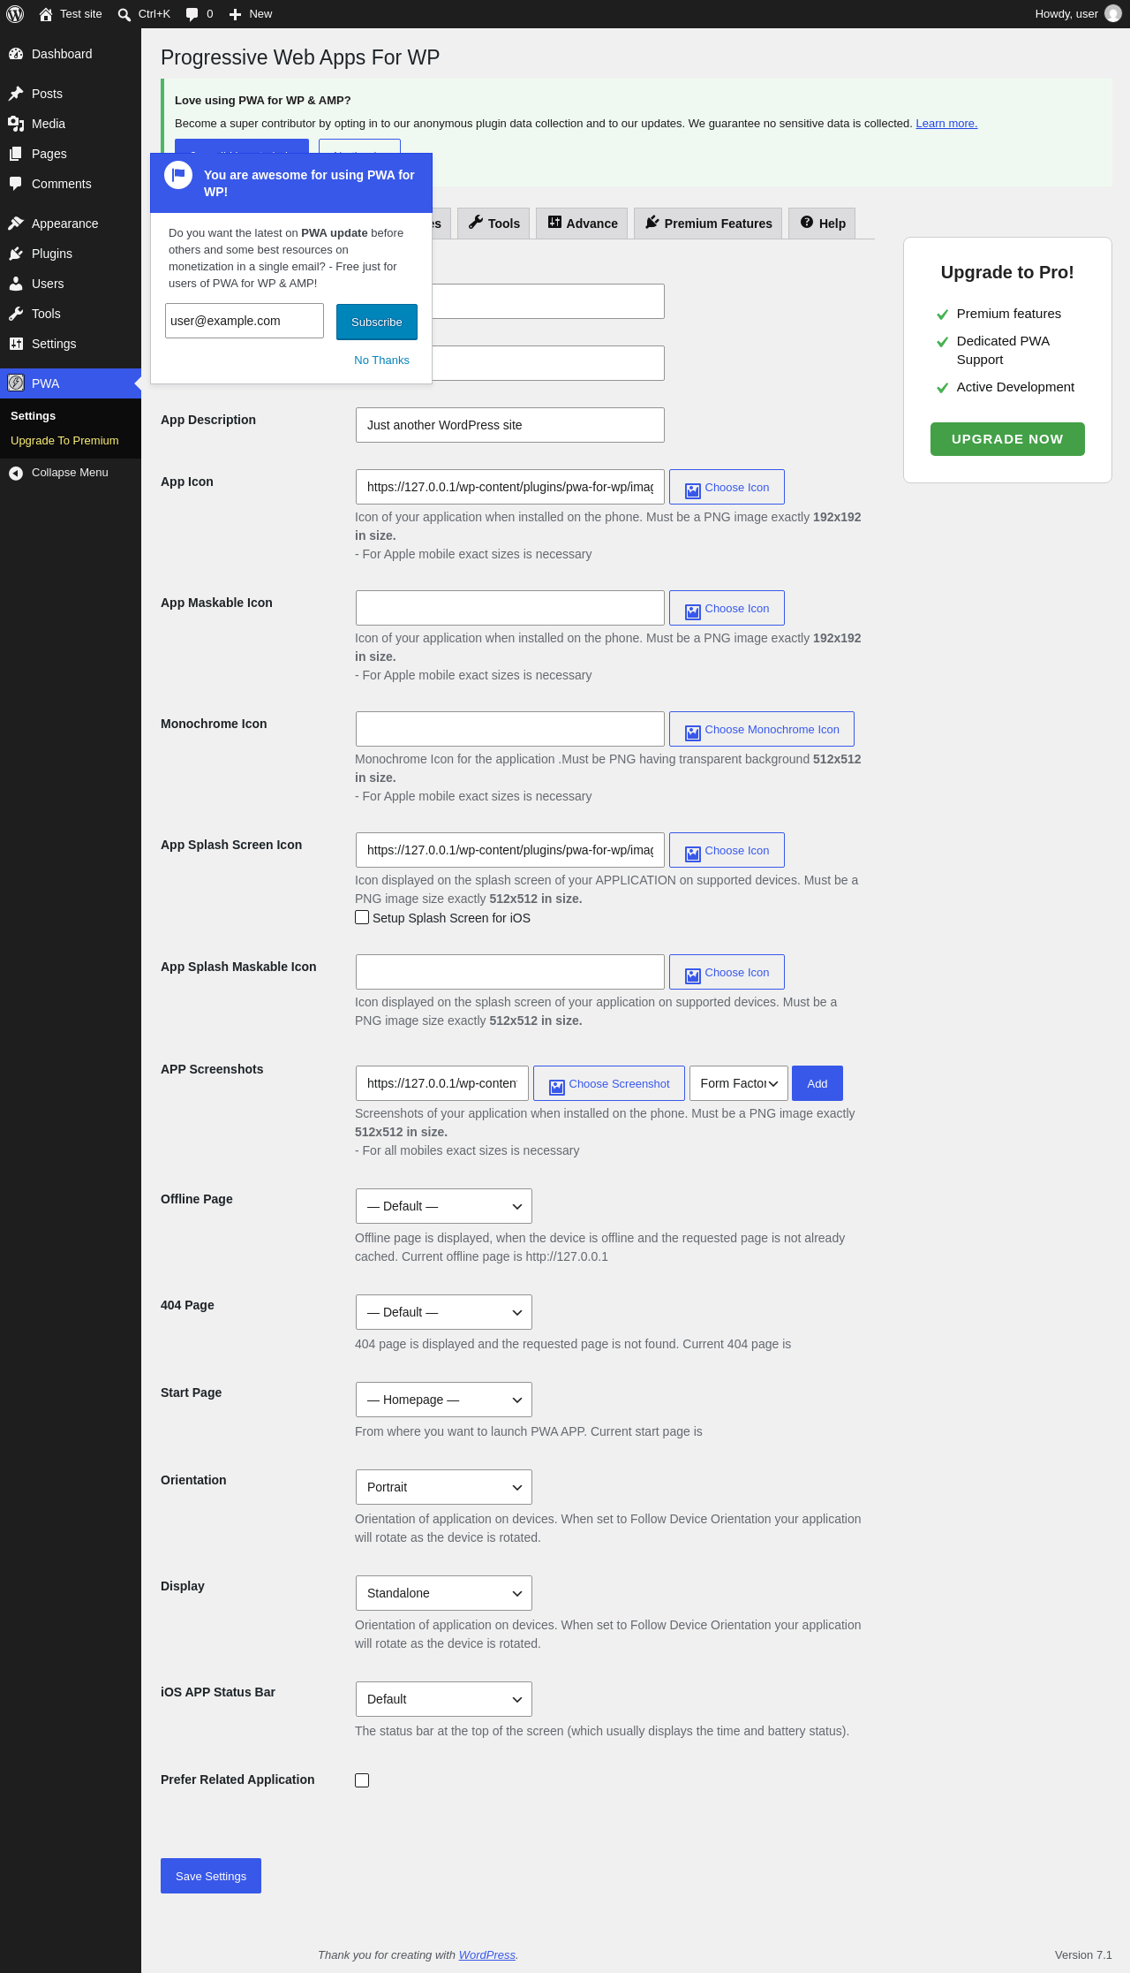This screenshot has height=1973, width=1130.
Task: Click the App Splash Maskable Icon URL field
Action: (x=510, y=972)
